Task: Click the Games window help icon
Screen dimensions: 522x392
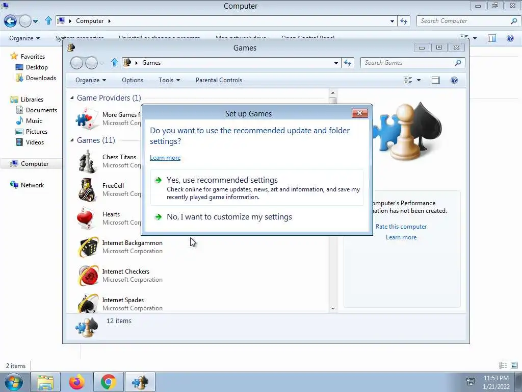Action: pyautogui.click(x=454, y=80)
